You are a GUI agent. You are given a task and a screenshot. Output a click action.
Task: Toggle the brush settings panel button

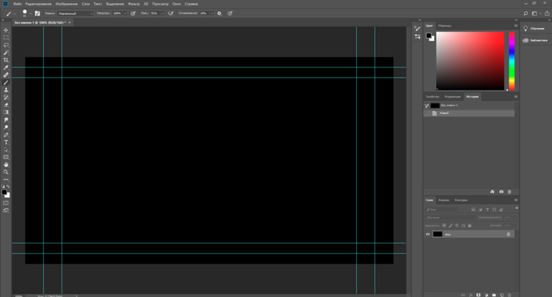[39, 13]
